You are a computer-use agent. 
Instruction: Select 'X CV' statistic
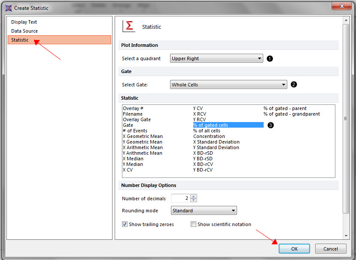point(128,170)
